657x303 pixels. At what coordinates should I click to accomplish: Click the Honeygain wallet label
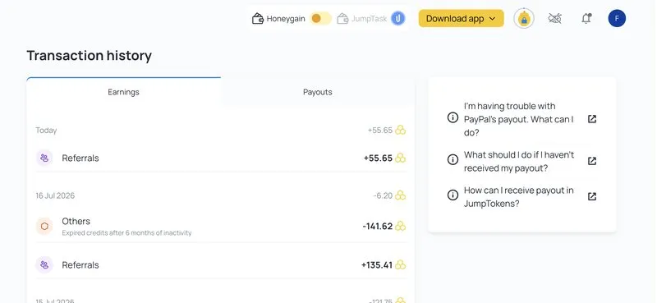[286, 19]
